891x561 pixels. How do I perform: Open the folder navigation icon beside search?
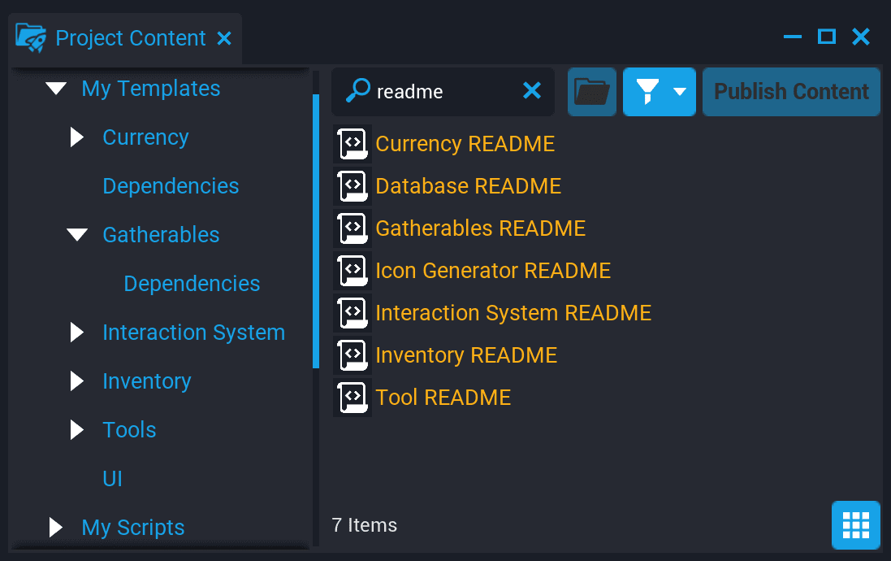click(x=591, y=91)
